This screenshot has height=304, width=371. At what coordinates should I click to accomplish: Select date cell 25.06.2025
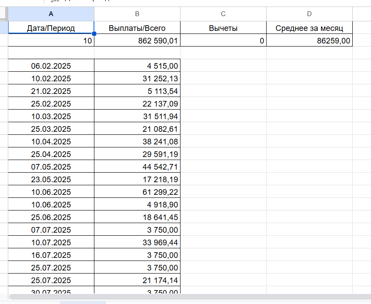tap(51, 217)
